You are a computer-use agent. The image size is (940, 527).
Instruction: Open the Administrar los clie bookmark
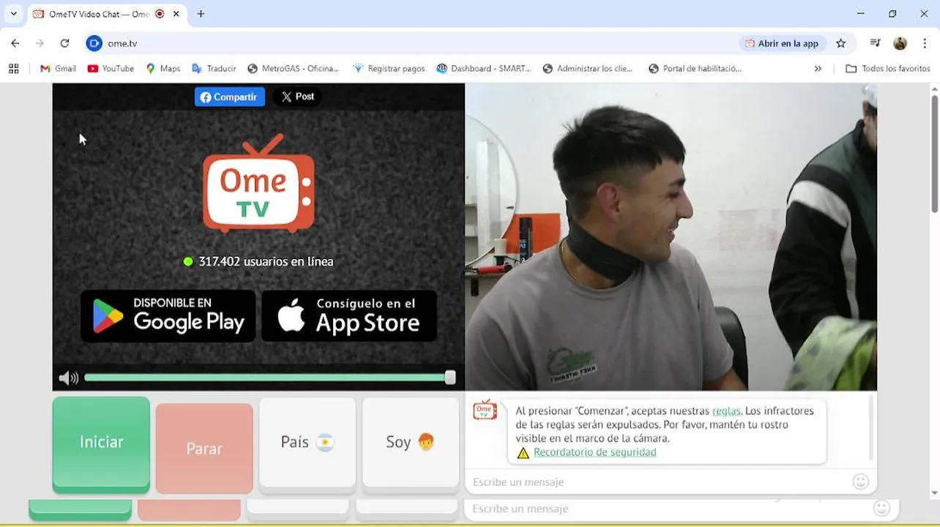(588, 68)
